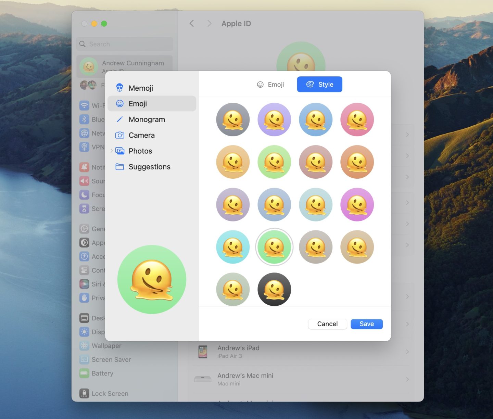Cancel the profile picture change
Screen dimensions: 493x419
pyautogui.click(x=327, y=324)
